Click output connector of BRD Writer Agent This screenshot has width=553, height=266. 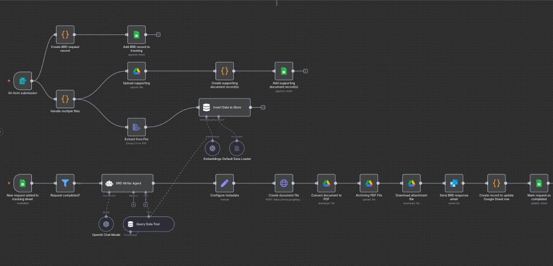[153, 183]
